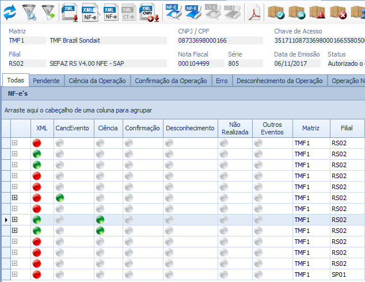Click the box icon with red X
This screenshot has width=365, height=282.
point(338,10)
